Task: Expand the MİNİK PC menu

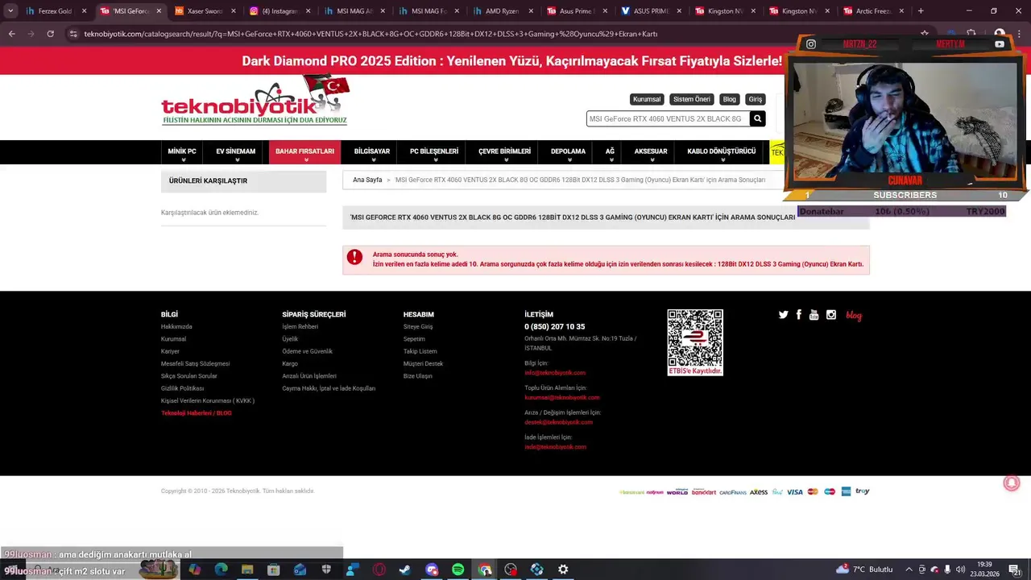Action: pos(182,151)
